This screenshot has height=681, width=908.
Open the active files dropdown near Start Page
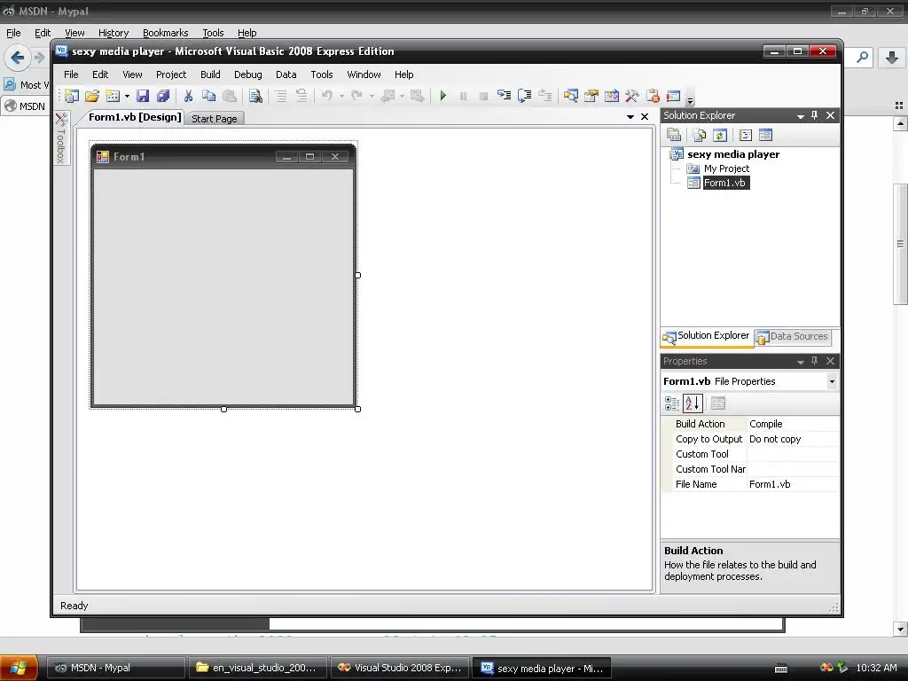click(630, 117)
